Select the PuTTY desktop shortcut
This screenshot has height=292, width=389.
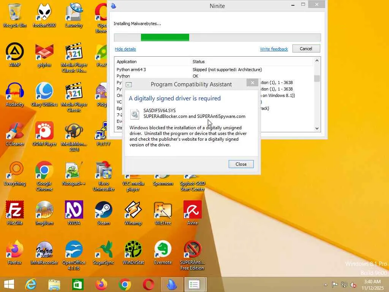point(103,134)
